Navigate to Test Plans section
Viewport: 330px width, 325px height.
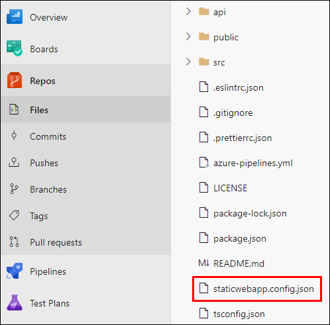pos(50,303)
